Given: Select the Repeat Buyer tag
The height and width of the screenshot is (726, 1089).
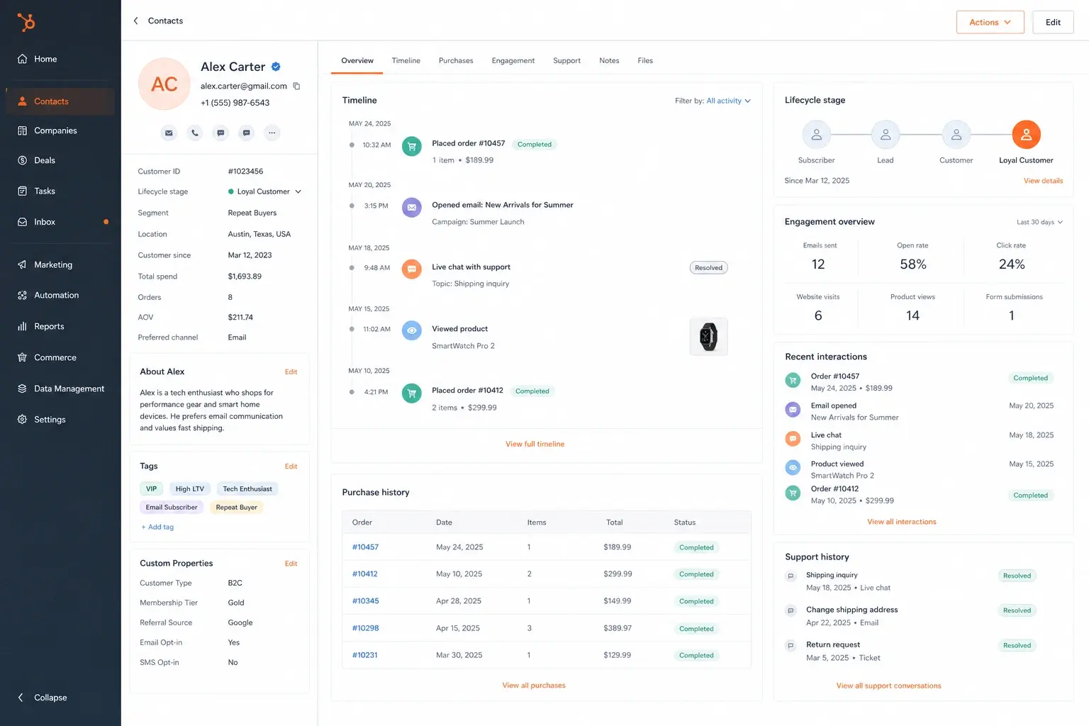Looking at the screenshot, I should tap(237, 507).
